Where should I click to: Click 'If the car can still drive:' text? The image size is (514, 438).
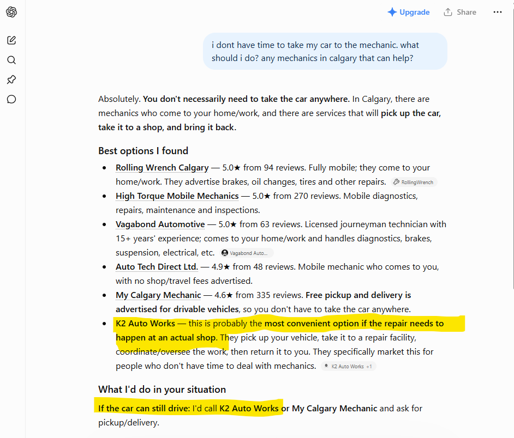(144, 409)
